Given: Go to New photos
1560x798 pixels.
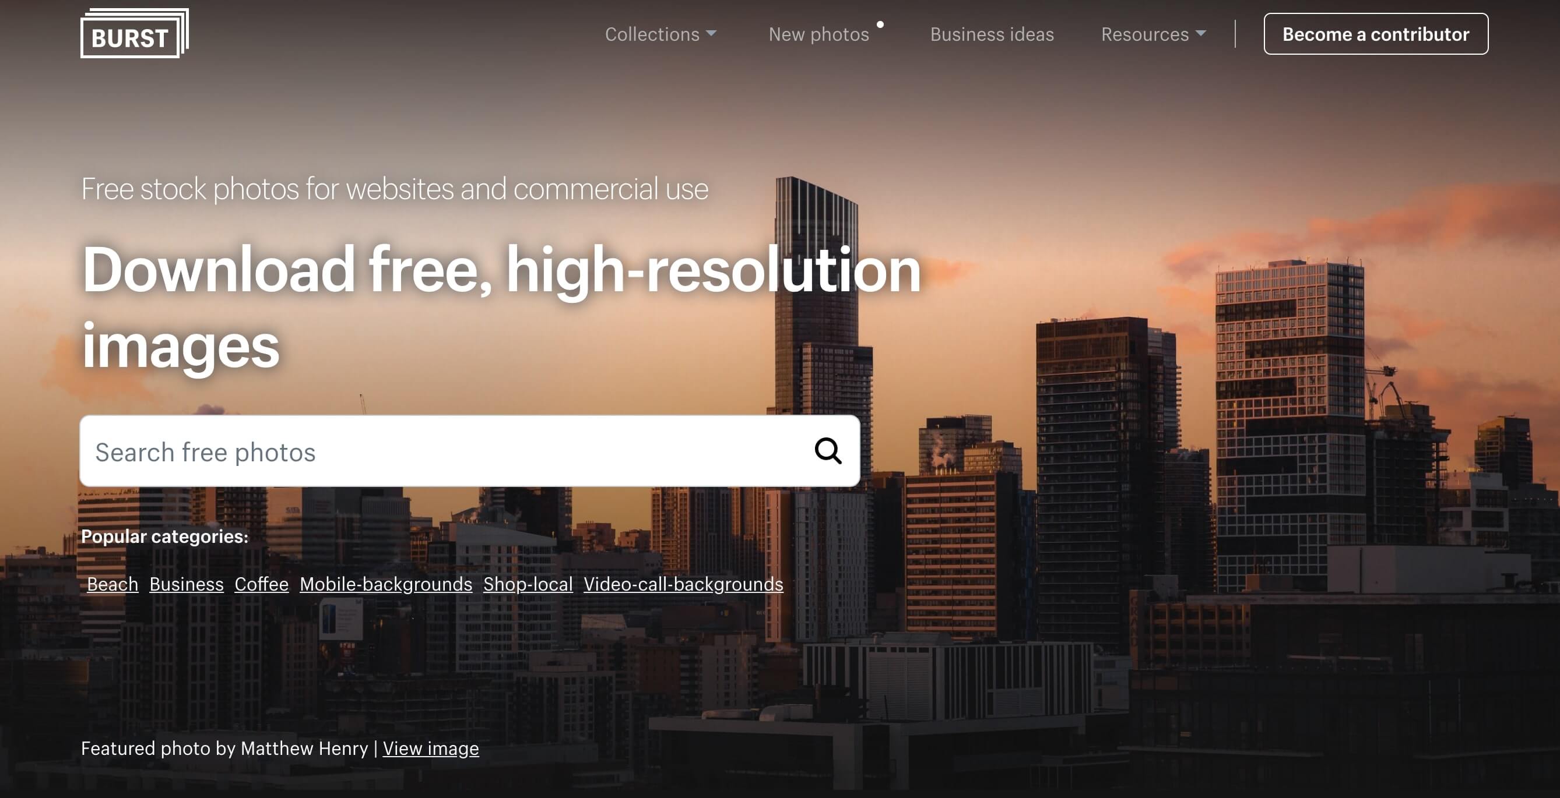Looking at the screenshot, I should coord(818,34).
